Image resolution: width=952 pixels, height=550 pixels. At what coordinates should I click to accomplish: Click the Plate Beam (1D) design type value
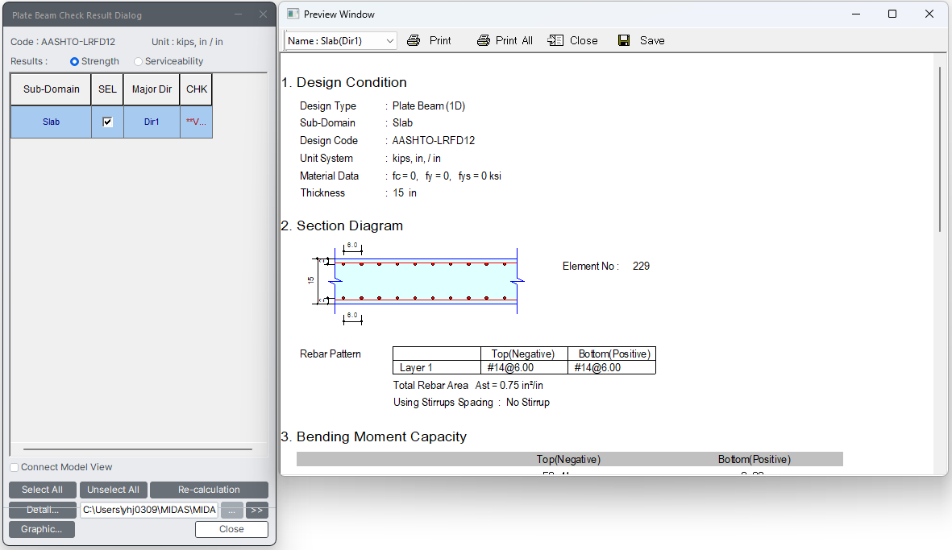[x=429, y=106]
